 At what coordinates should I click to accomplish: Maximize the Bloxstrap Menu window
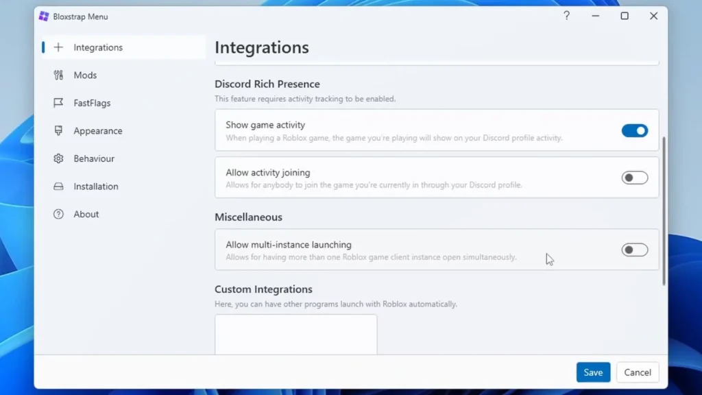point(625,16)
